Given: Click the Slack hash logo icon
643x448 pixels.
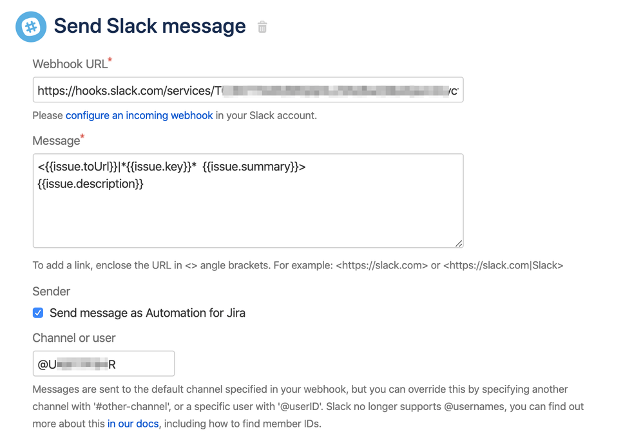Looking at the screenshot, I should (31, 27).
